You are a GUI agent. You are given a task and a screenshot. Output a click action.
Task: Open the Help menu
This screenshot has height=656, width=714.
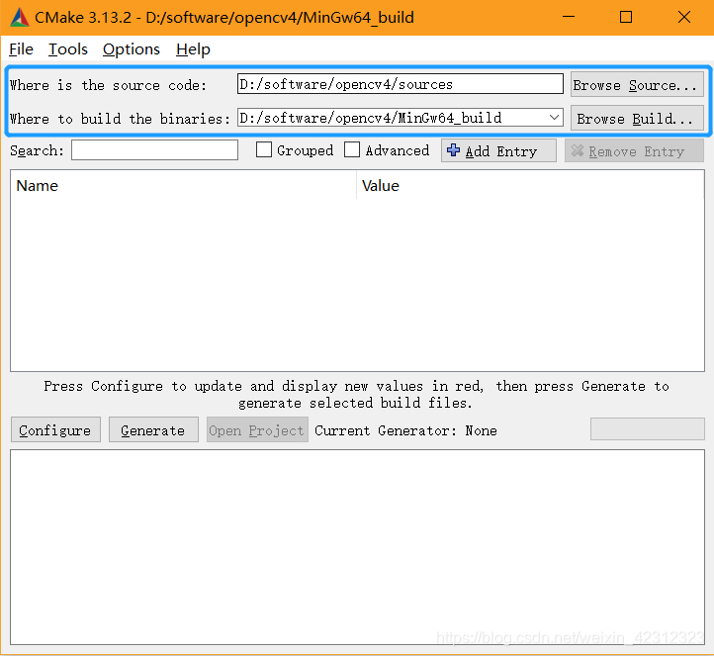coord(193,48)
